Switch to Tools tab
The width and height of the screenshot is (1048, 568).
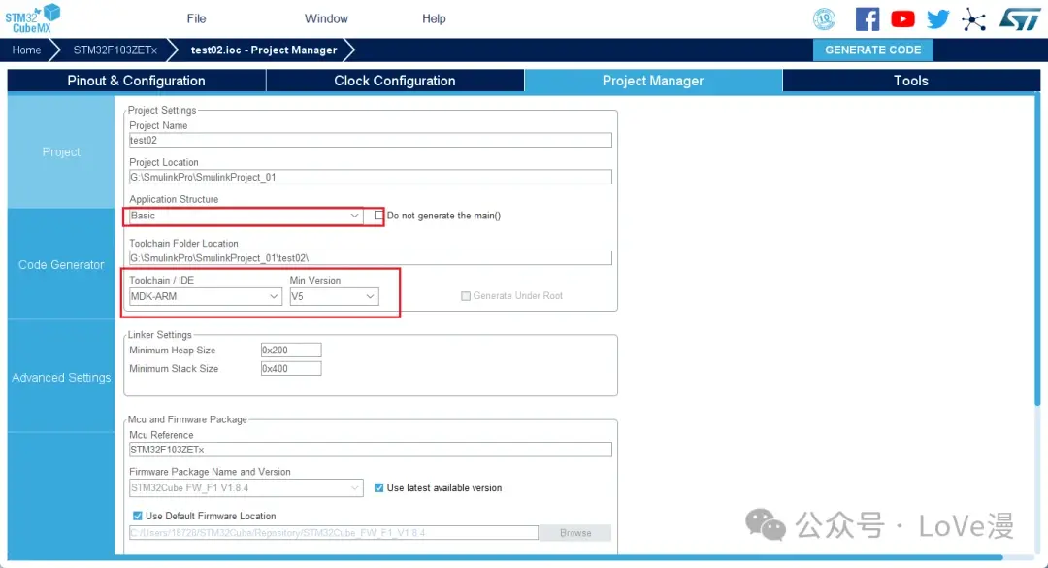pyautogui.click(x=911, y=81)
